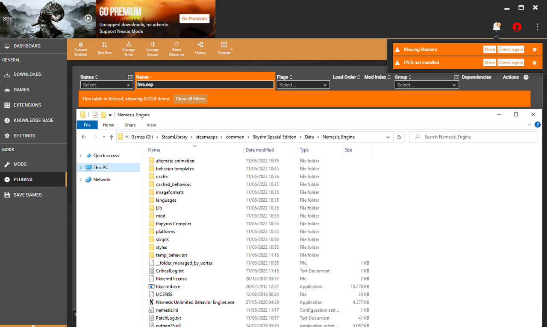Click Check again on Missing Masters notification
The height and width of the screenshot is (327, 547).
511,50
